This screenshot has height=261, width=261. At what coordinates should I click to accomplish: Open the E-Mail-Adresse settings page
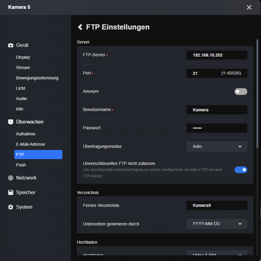click(31, 144)
